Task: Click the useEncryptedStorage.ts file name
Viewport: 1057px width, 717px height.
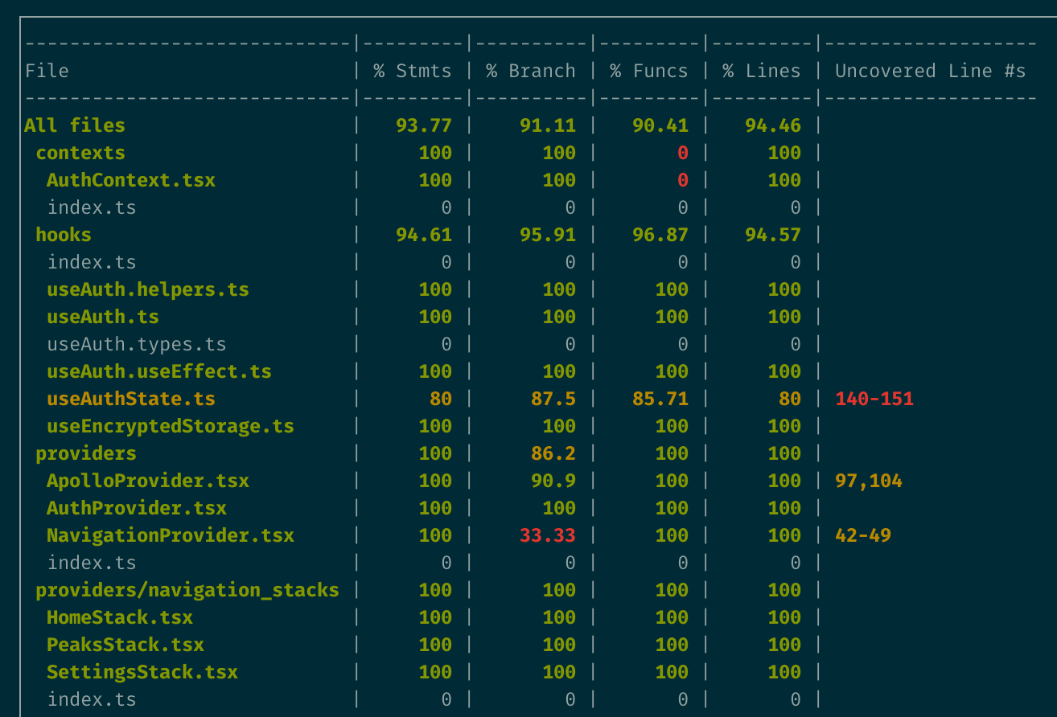Action: 170,426
